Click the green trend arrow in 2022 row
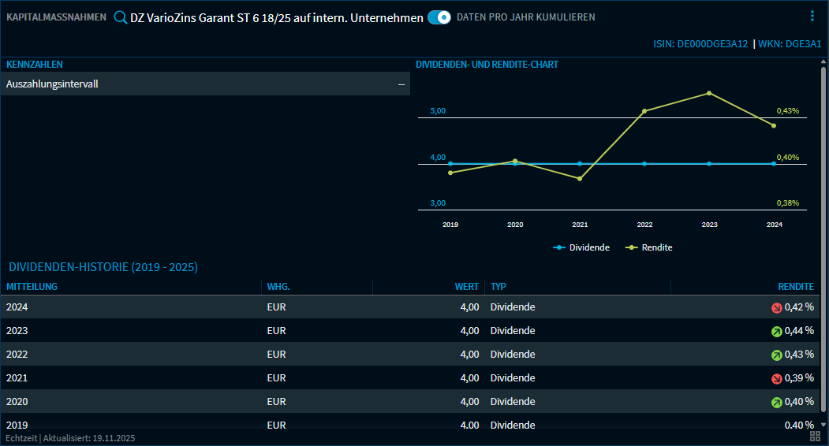The width and height of the screenshot is (829, 446). (776, 355)
